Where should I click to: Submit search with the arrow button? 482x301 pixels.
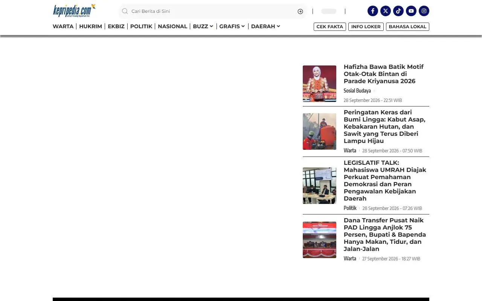point(300,11)
